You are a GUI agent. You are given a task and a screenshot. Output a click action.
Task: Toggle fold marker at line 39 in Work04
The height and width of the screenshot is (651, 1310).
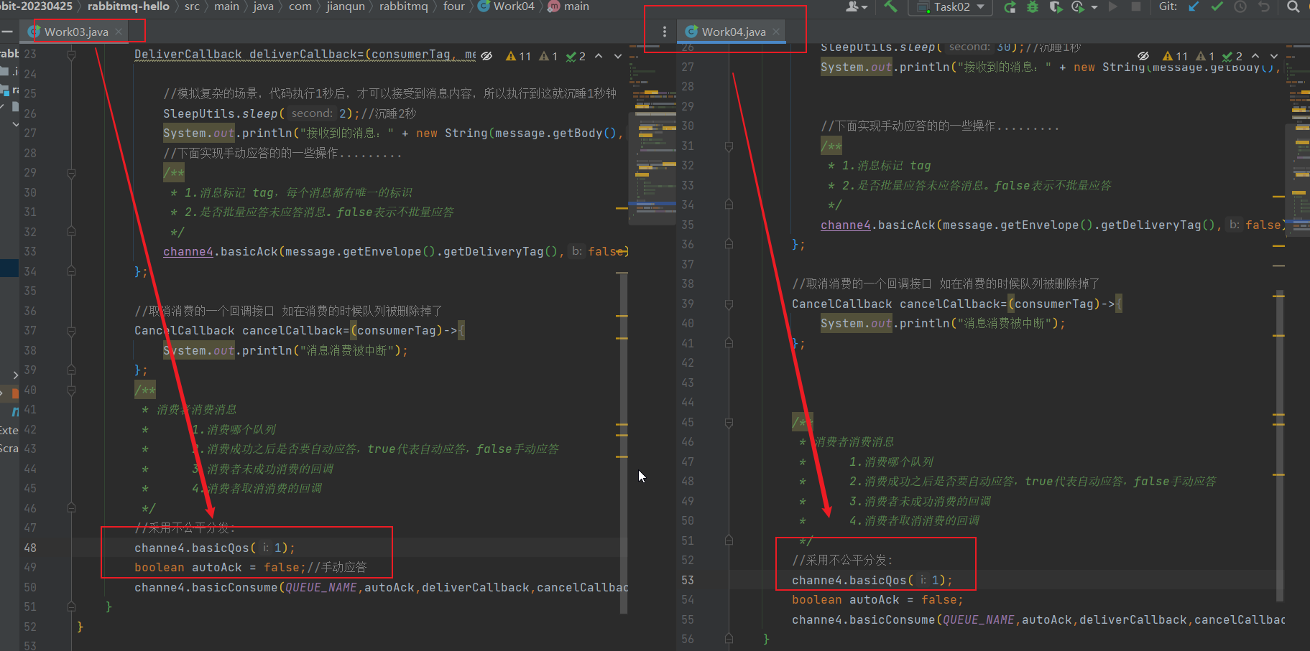tap(729, 304)
